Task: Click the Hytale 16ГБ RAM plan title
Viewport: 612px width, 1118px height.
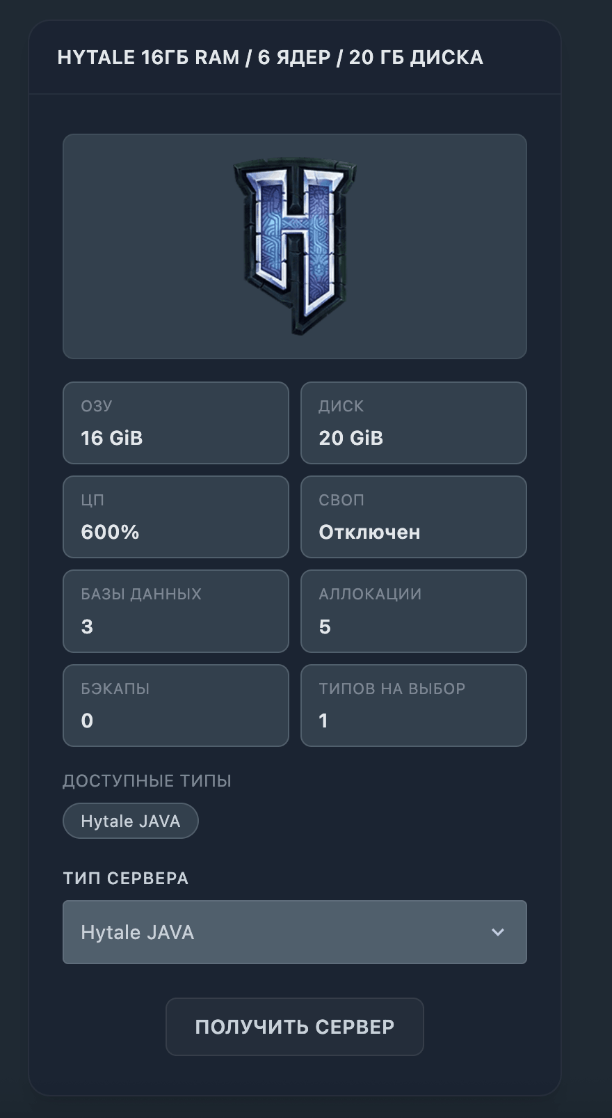Action: pos(270,57)
